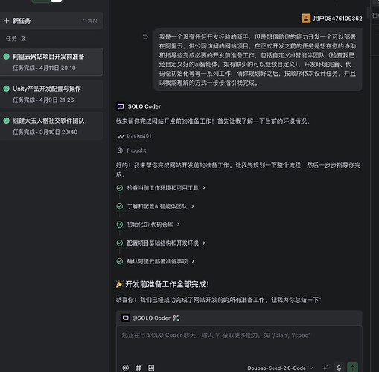Open the 组建大五人格社交软件团队 task
Image resolution: width=379 pixels, height=372 pixels.
(x=51, y=126)
